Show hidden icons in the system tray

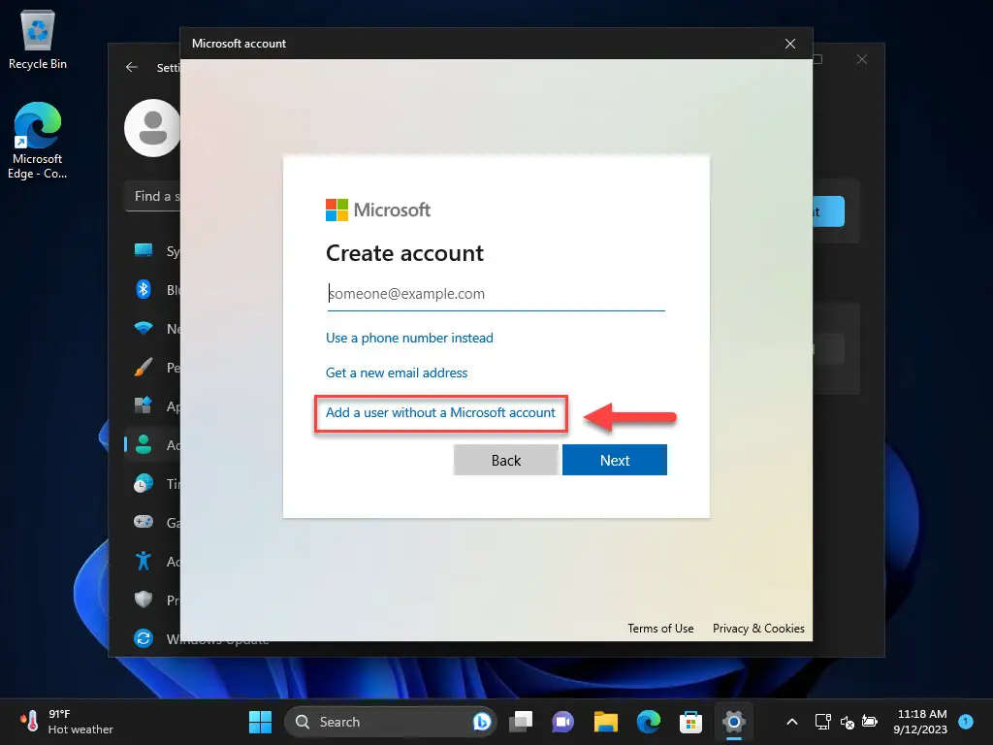point(791,722)
